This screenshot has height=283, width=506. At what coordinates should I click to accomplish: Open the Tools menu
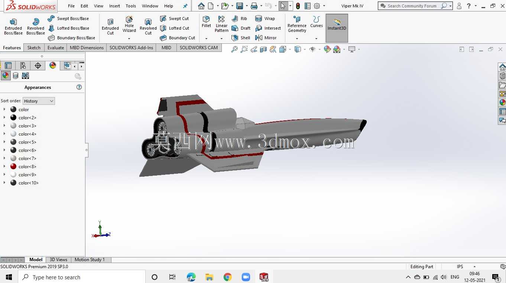pyautogui.click(x=131, y=6)
